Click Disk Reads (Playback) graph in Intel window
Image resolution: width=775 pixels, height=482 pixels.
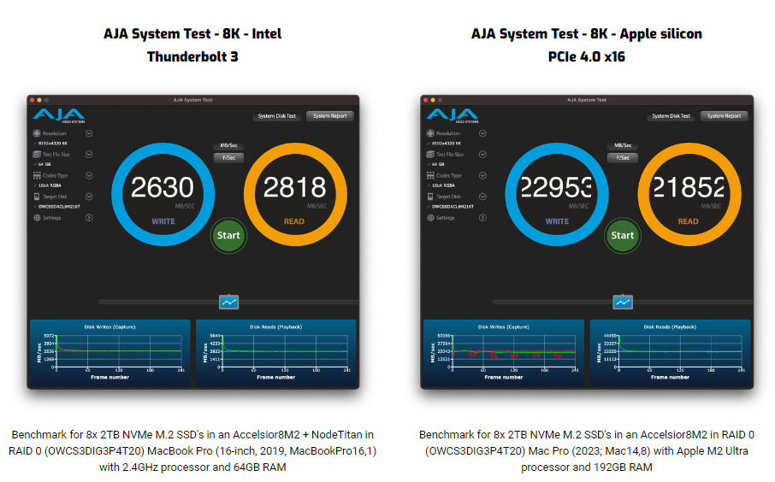[275, 353]
